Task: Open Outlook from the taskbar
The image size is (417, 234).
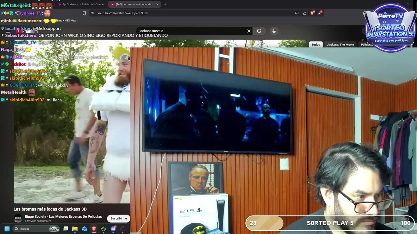Action: tap(84, 229)
